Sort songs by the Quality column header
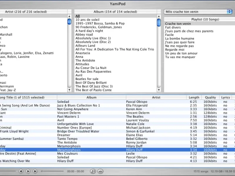Image resolution: width=235 pixels, height=176 pixels. [x=210, y=97]
